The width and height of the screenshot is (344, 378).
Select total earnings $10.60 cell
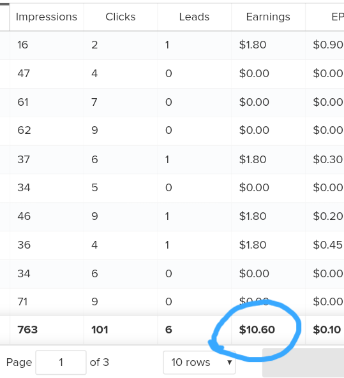[x=268, y=330]
